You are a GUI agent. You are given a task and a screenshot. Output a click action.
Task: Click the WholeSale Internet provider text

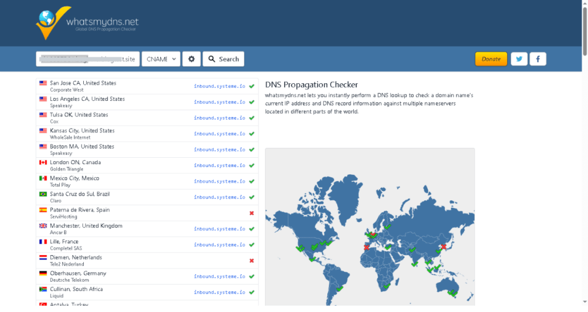click(70, 138)
